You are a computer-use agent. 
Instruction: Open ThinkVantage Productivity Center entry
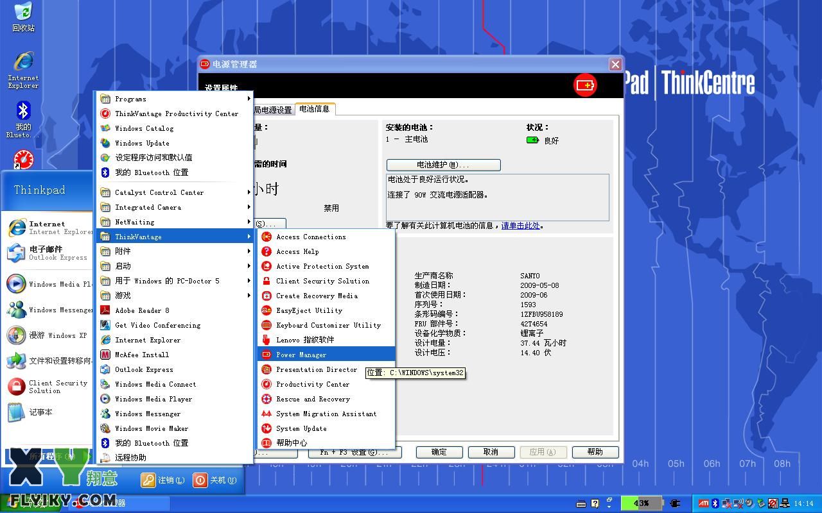coord(173,114)
